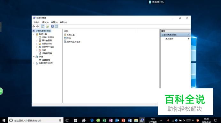Collapse the 存储 tree node

pos(34,57)
